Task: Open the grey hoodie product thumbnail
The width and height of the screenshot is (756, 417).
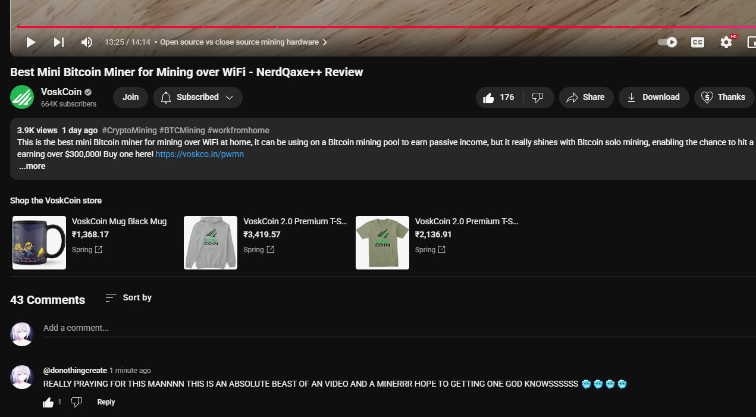Action: tap(211, 243)
